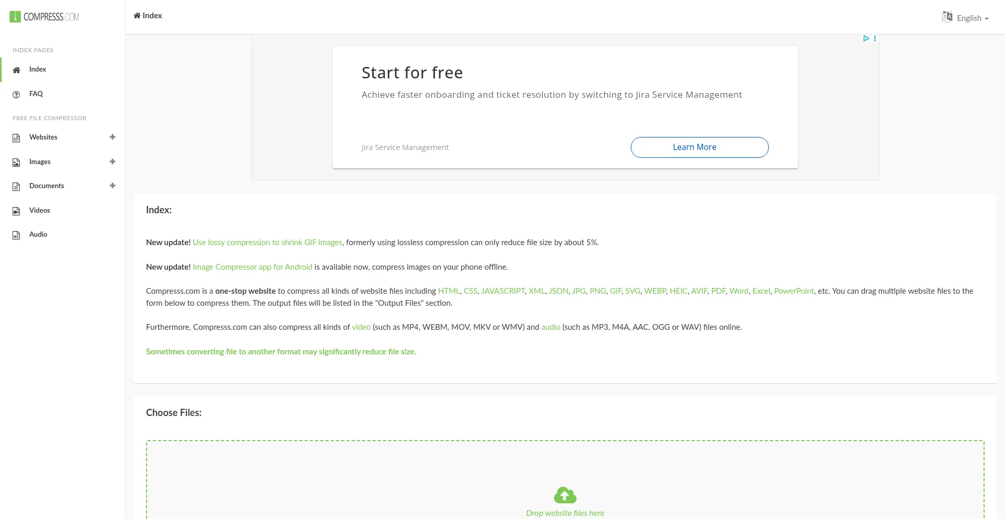Click the Audio file icon in sidebar
The width and height of the screenshot is (1005, 519).
coord(16,235)
